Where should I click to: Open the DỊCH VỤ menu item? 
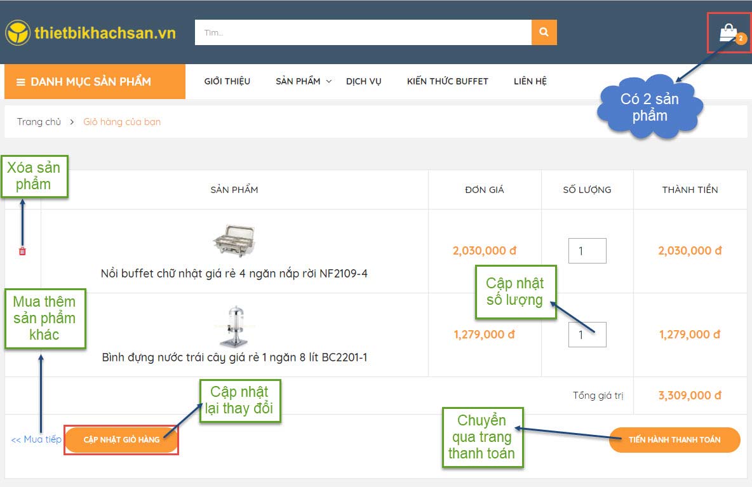click(363, 81)
